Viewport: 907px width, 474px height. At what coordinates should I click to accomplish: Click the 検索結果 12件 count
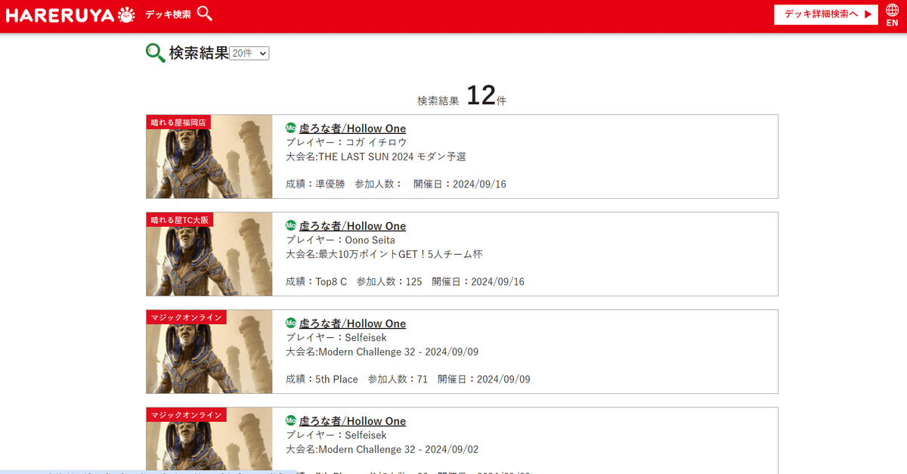point(462,96)
